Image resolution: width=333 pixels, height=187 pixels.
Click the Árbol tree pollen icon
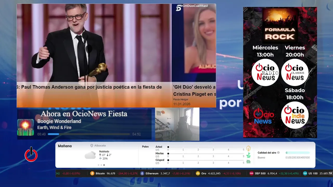point(248,148)
